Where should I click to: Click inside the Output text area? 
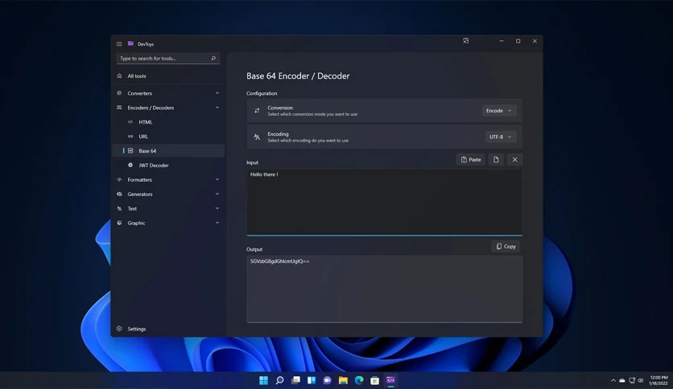click(x=385, y=289)
